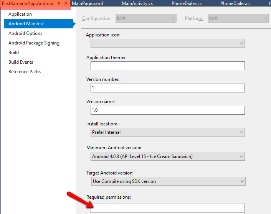The height and width of the screenshot is (214, 271).
Task: Open the Application settings page
Action: click(20, 14)
